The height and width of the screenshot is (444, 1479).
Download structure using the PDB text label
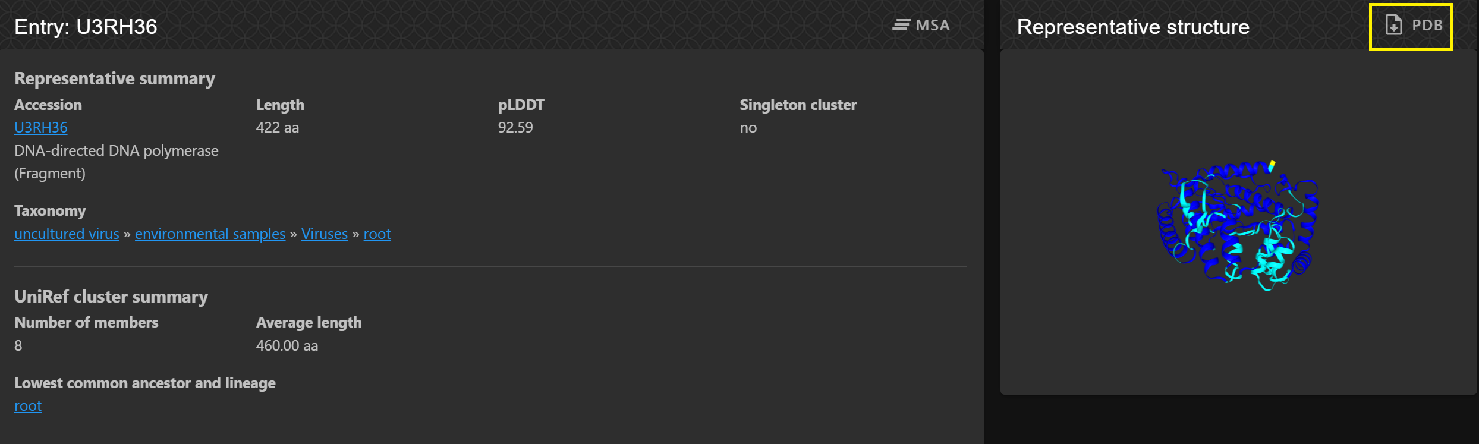tap(1427, 26)
